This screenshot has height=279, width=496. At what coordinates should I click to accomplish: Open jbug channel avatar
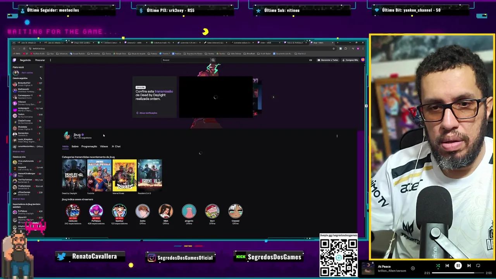pyautogui.click(x=67, y=136)
